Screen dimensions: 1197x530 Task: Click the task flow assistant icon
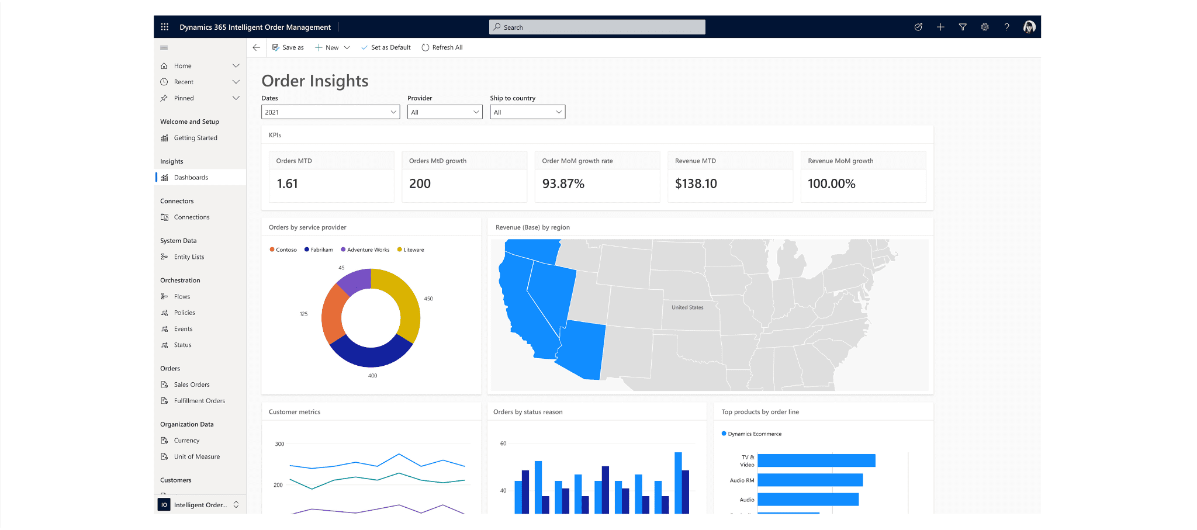pyautogui.click(x=918, y=27)
